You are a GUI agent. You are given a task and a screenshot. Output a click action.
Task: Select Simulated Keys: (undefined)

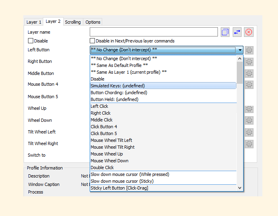pyautogui.click(x=163, y=86)
